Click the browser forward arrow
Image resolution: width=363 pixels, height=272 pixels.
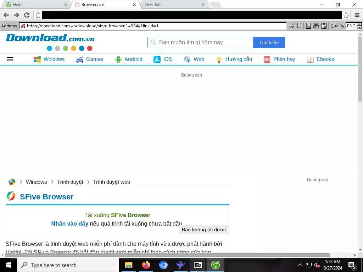(x=16, y=15)
